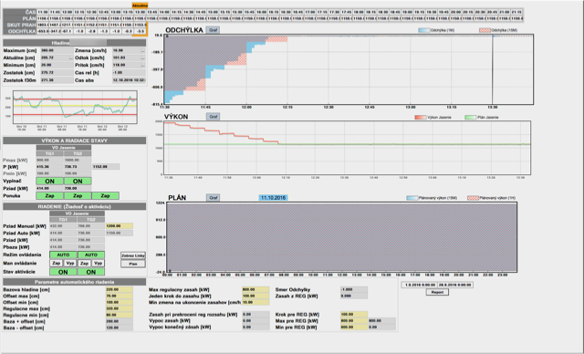Image resolution: width=584 pixels, height=354 pixels.
Task: Click the Smer Odchylky -1.000 value
Action: (x=354, y=289)
